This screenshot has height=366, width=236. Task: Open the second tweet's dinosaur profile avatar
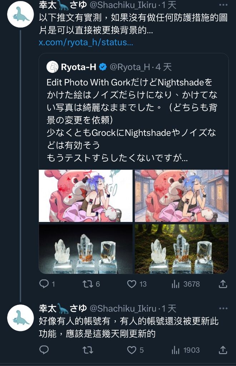pos(20,318)
